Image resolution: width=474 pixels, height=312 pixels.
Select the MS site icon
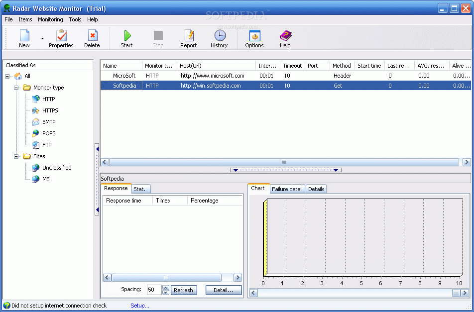(36, 179)
